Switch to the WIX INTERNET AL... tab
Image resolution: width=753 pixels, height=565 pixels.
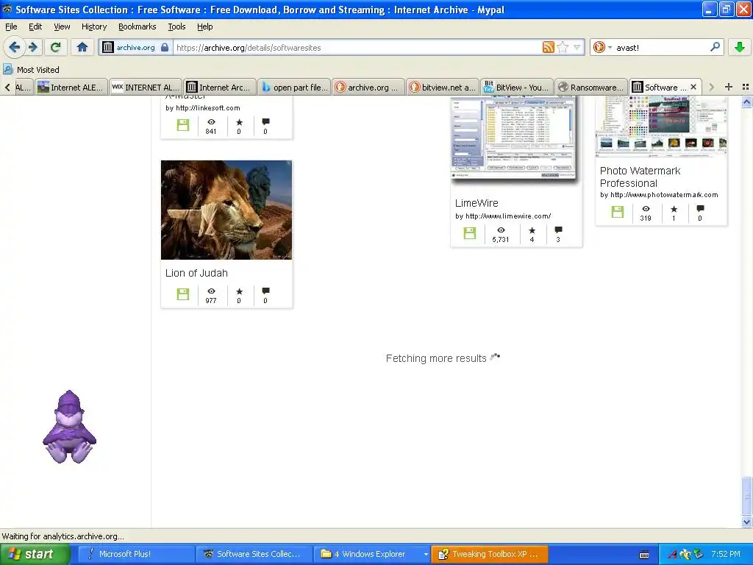point(146,88)
